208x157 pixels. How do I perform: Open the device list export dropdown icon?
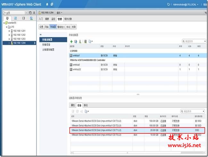point(87,112)
